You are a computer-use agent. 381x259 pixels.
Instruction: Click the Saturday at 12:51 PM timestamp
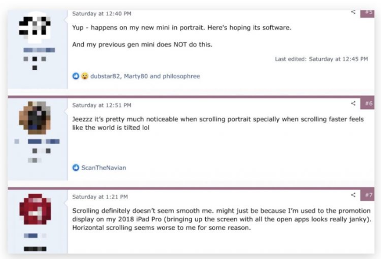point(101,105)
